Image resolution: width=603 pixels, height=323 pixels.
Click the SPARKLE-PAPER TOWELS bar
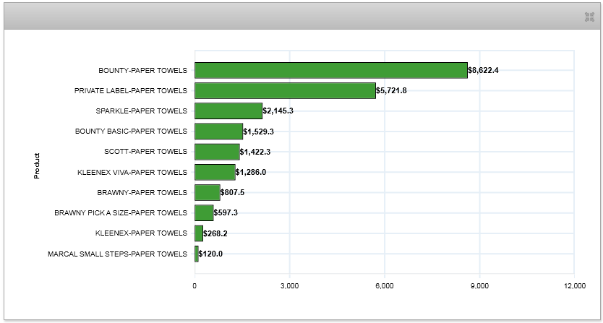point(228,111)
